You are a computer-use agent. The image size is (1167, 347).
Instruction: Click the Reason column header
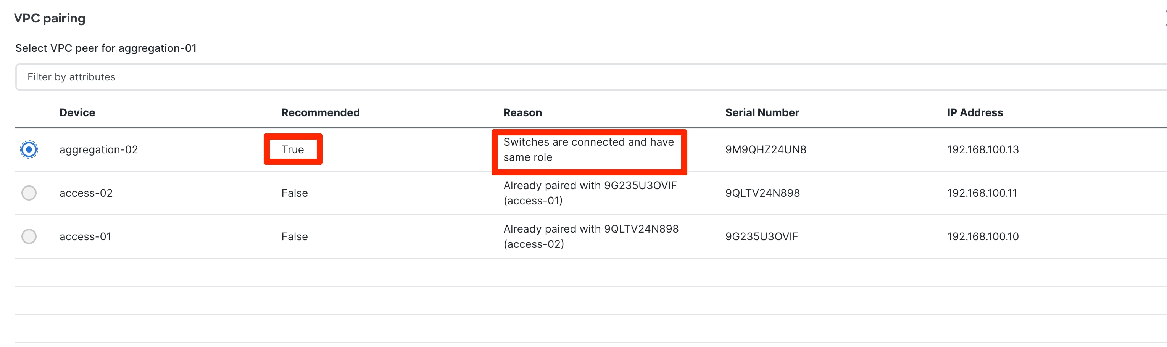click(522, 112)
